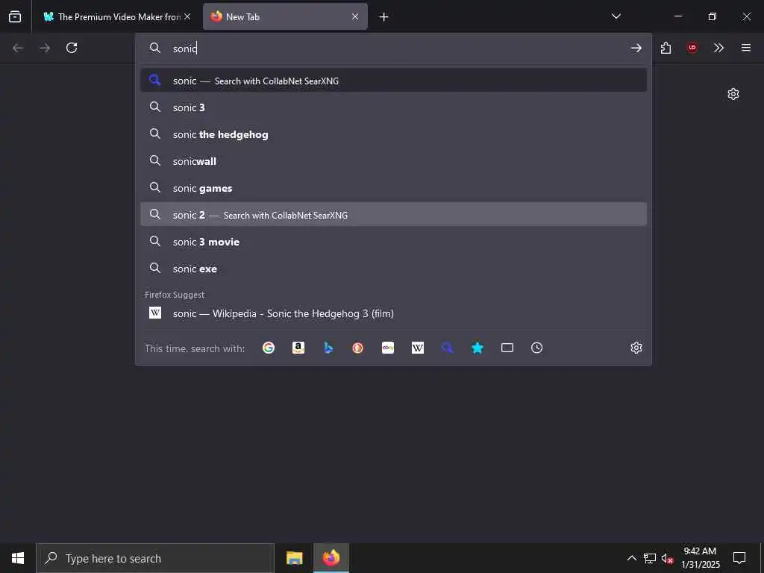Search in history clock icon
Viewport: 764px width, 573px height.
coord(537,348)
